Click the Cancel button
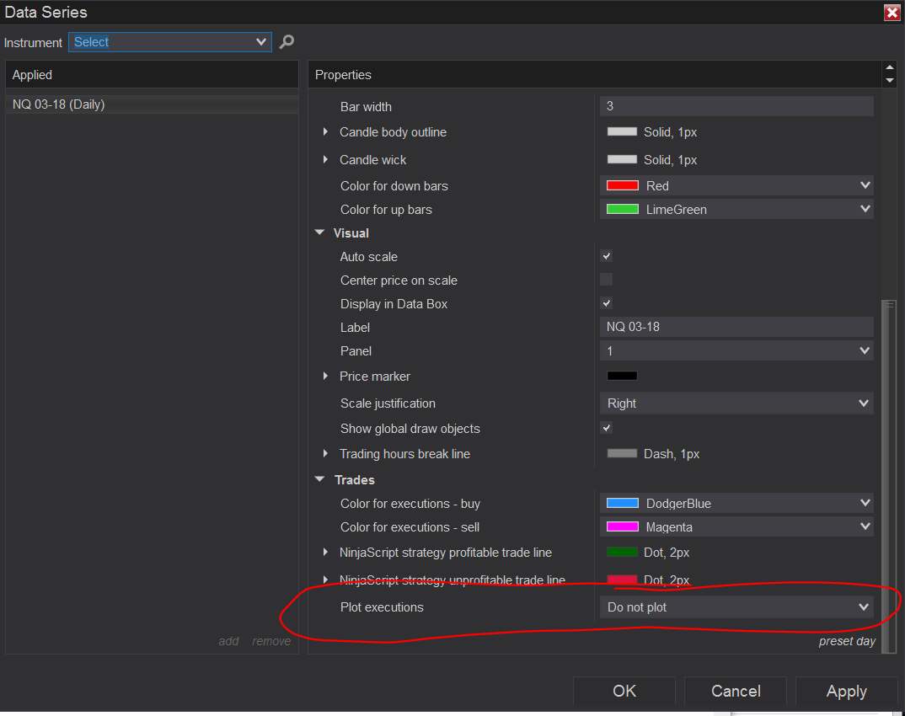Screen dimensions: 905x716 [x=736, y=691]
